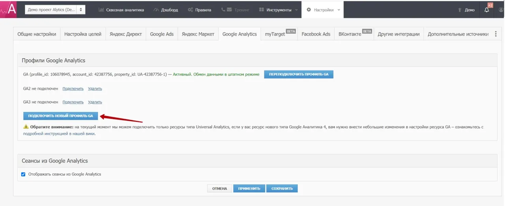This screenshot has height=206, width=505.
Task: Click the Отмена button
Action: coord(220,188)
